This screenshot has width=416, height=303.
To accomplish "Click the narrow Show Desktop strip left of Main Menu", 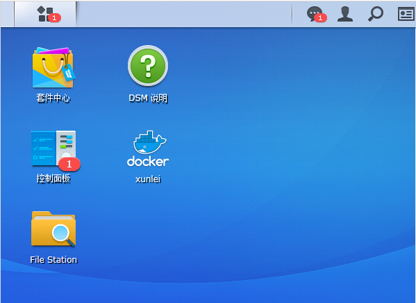I will coord(7,14).
